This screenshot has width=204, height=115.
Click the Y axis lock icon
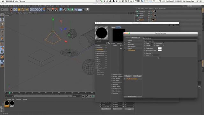pyautogui.click(x=36, y=9)
